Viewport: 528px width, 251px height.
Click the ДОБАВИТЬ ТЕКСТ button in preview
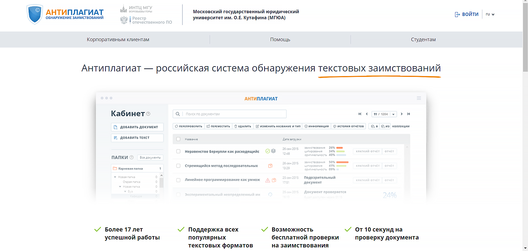[137, 138]
